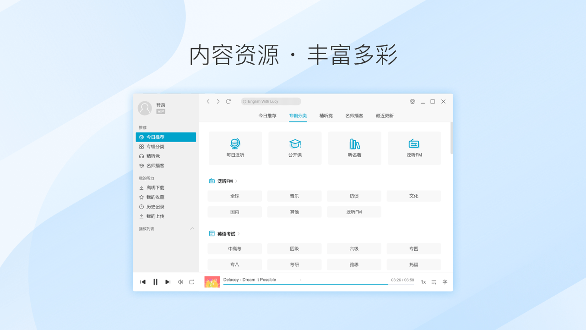The width and height of the screenshot is (586, 330).
Task: Switch to the 名师播客 tab
Action: coord(354,116)
